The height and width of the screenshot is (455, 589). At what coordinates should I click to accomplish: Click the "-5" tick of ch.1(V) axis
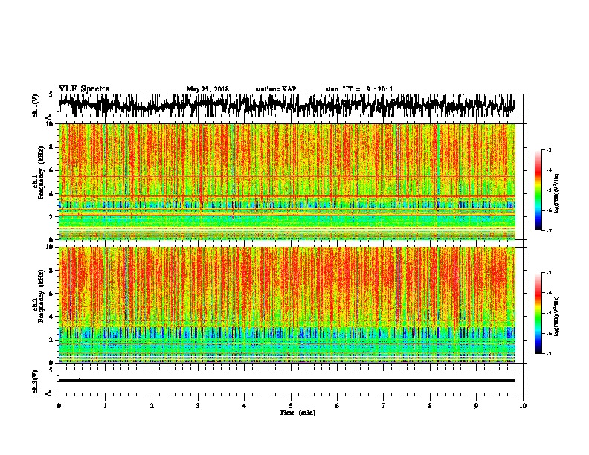(50, 117)
